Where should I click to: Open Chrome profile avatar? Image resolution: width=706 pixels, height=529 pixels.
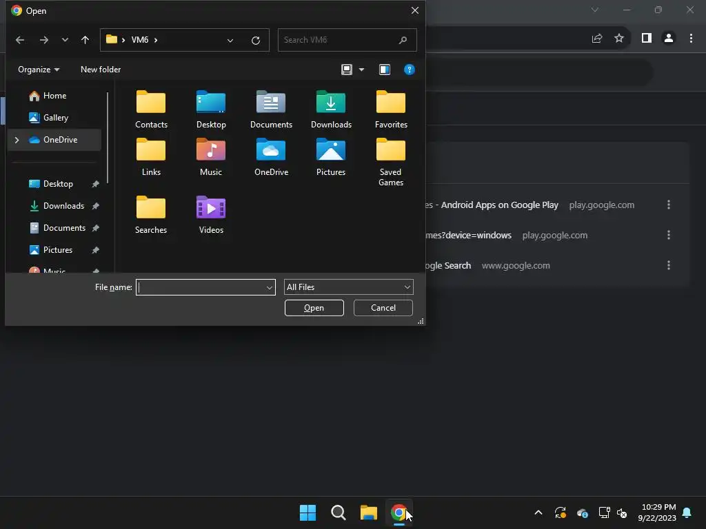(x=669, y=39)
